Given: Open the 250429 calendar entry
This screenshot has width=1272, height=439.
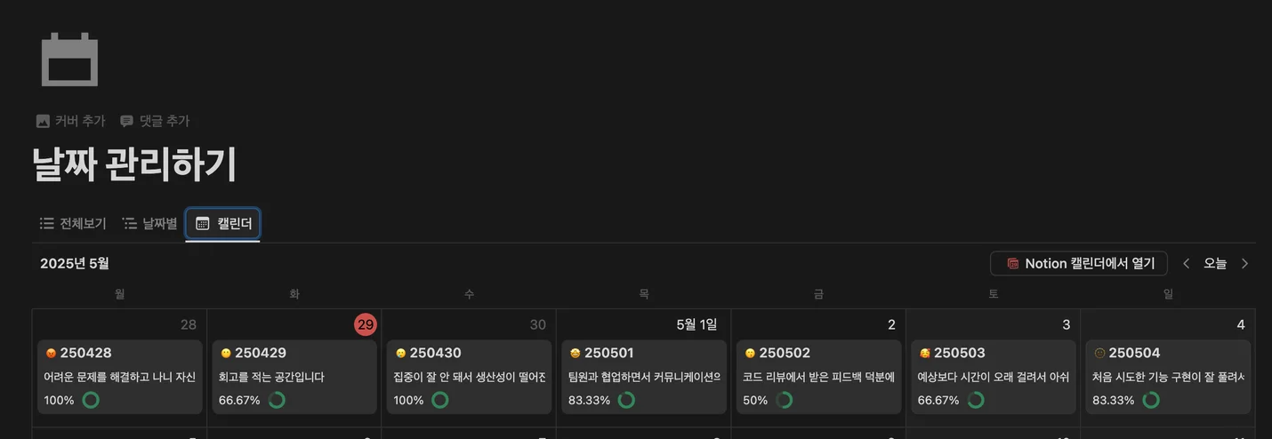Looking at the screenshot, I should [294, 377].
